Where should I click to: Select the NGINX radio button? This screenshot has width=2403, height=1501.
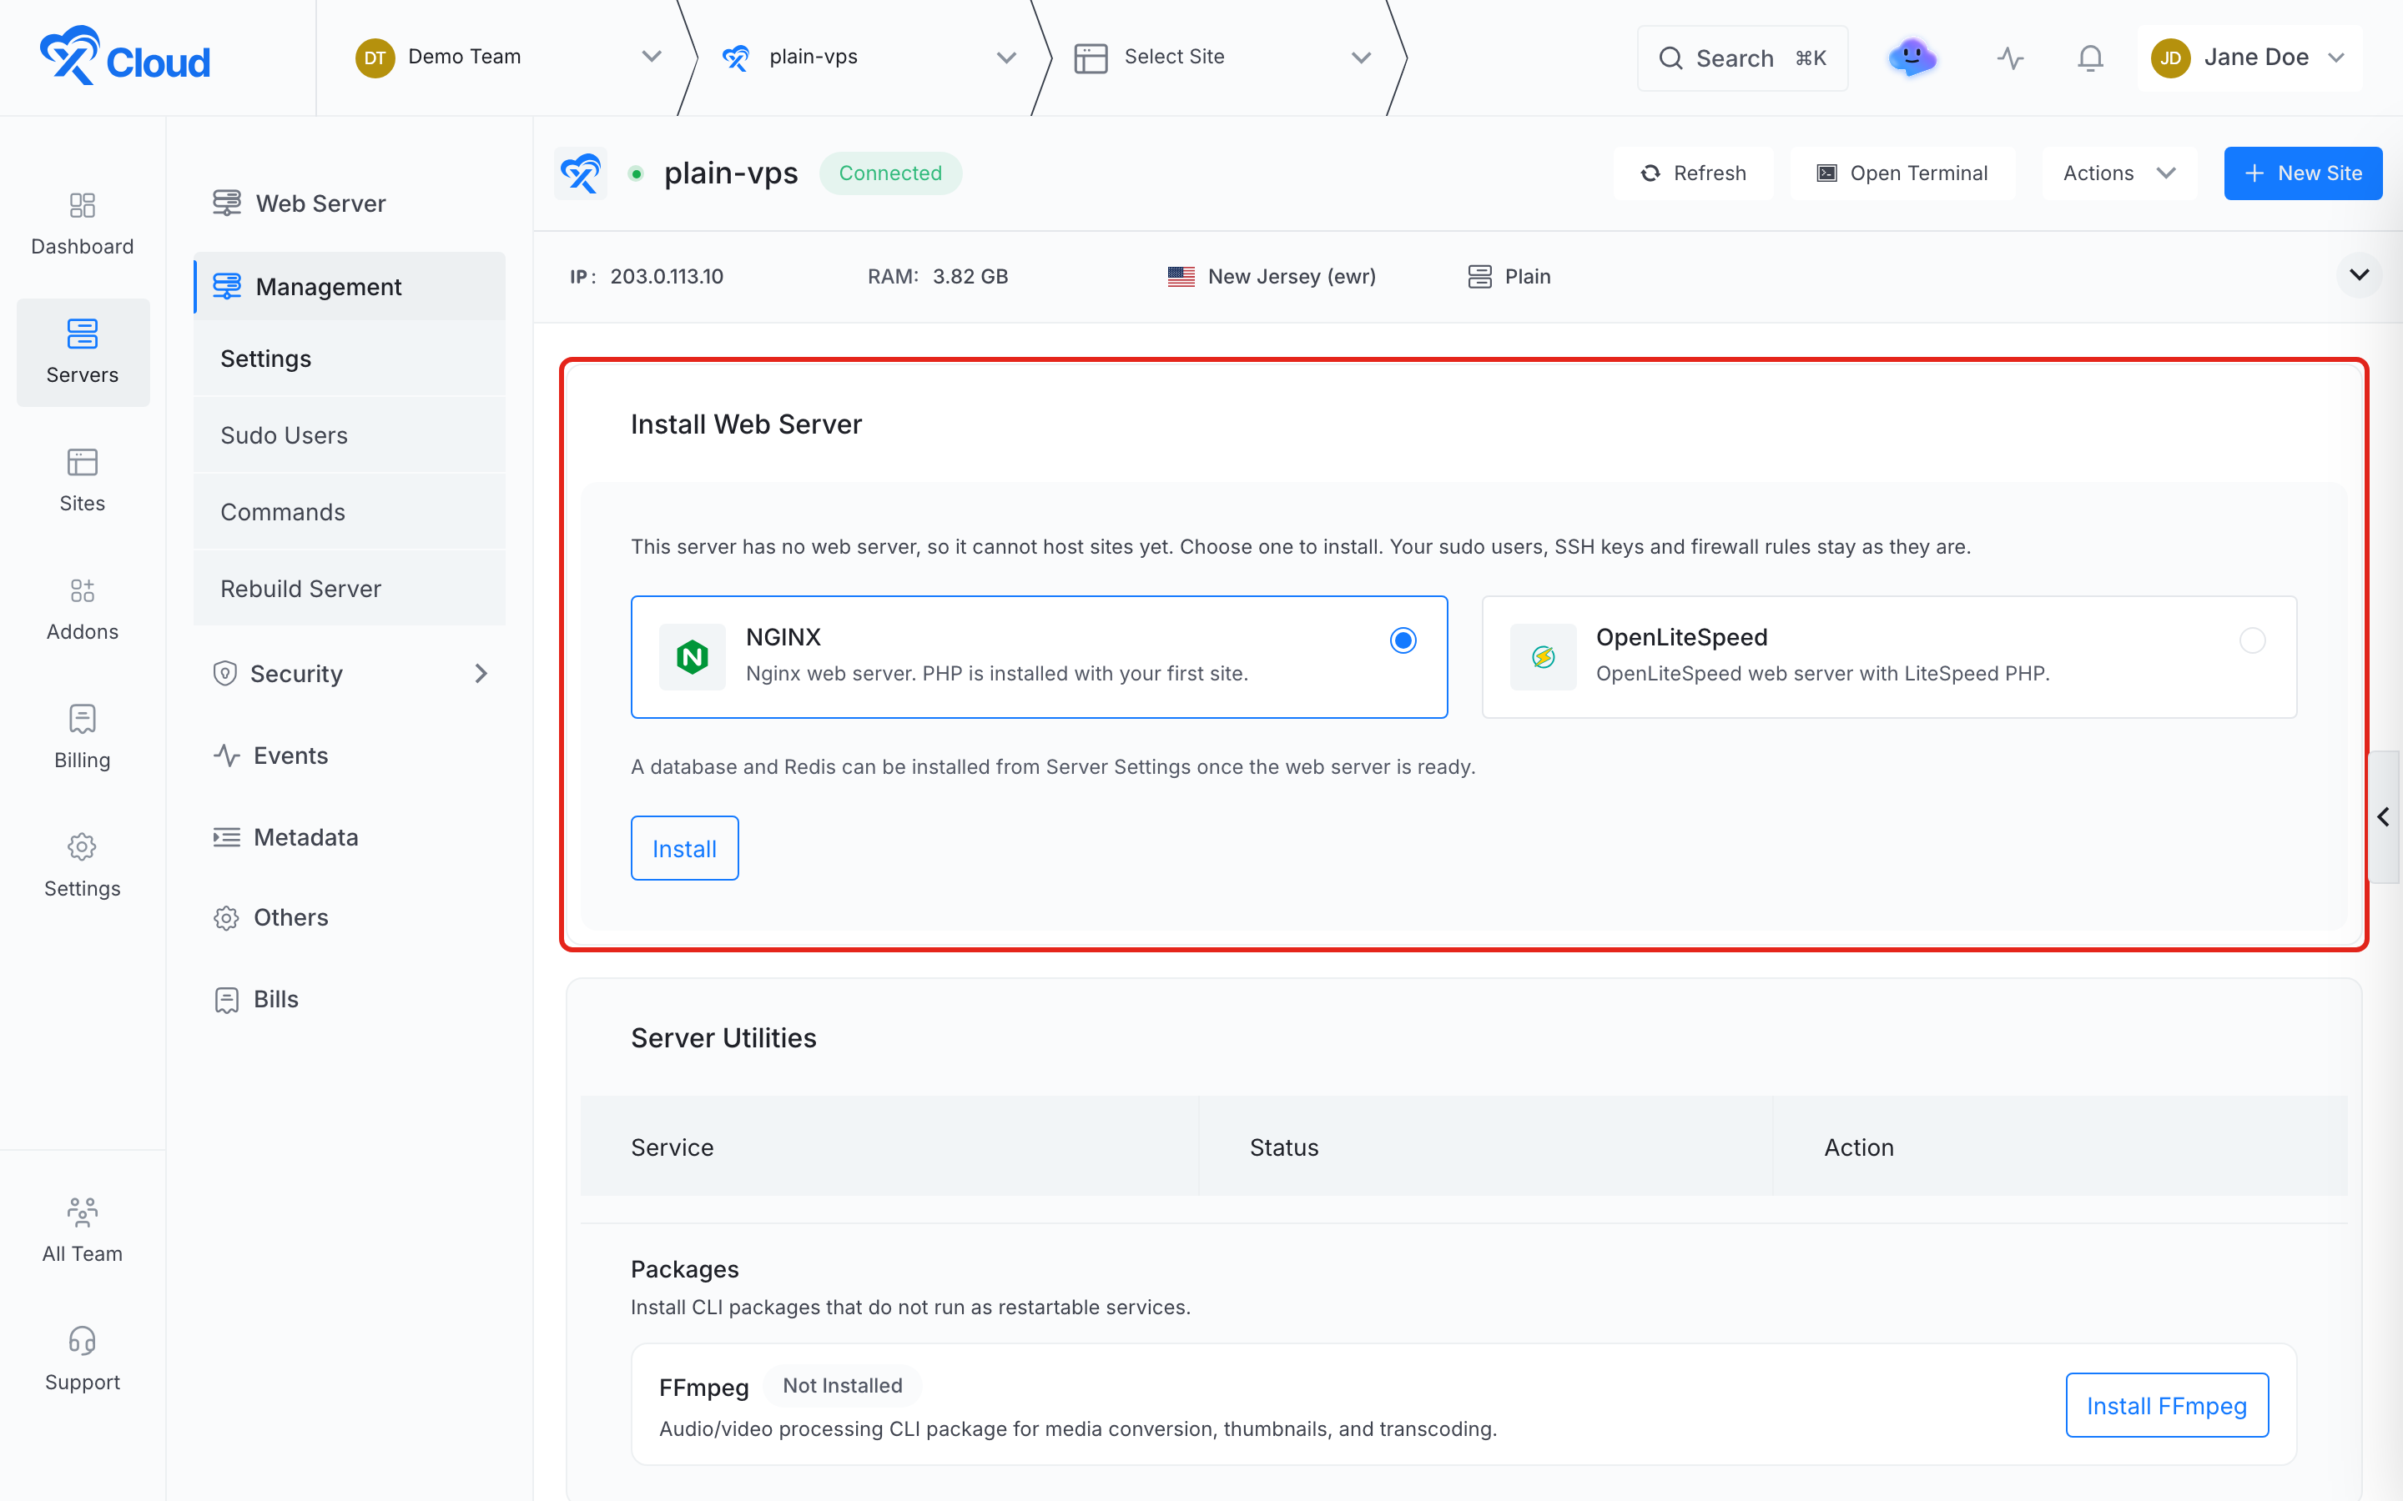1403,640
